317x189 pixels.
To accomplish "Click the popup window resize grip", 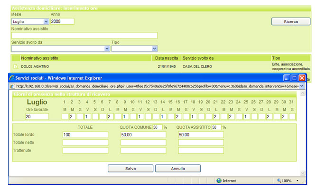I will coord(304,181).
